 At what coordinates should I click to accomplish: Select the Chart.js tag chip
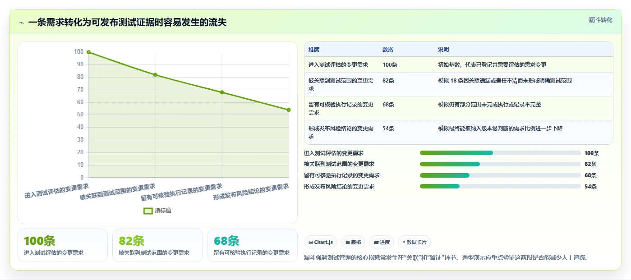pyautogui.click(x=321, y=242)
